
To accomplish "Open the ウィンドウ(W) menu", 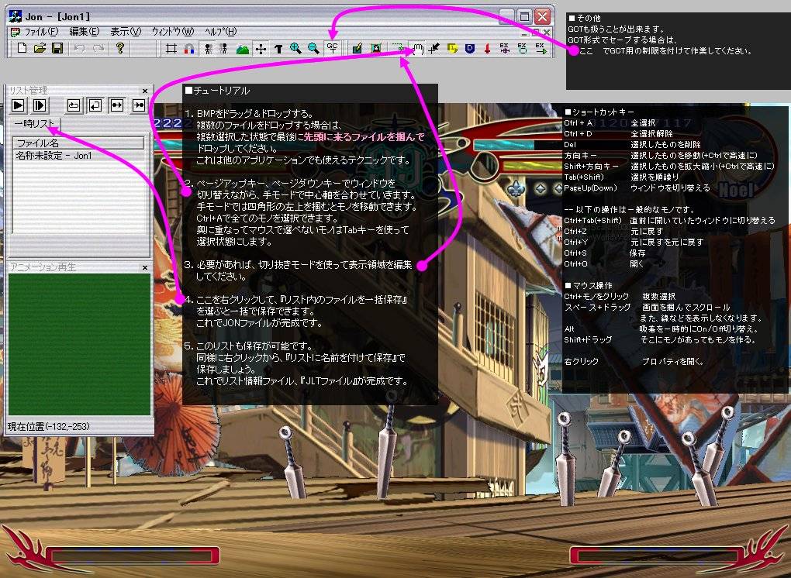I will (172, 32).
